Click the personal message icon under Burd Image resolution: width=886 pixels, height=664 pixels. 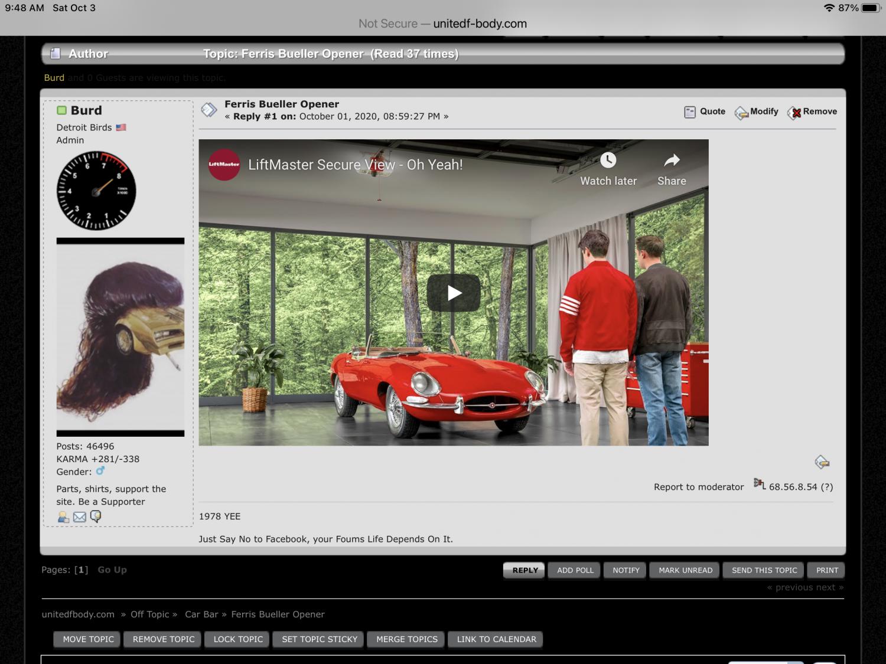coord(96,516)
